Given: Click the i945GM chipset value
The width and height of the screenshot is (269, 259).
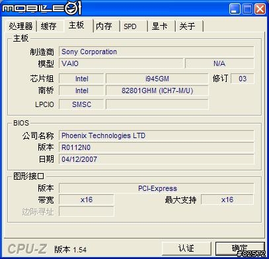Looking at the screenshot, I should (157, 79).
